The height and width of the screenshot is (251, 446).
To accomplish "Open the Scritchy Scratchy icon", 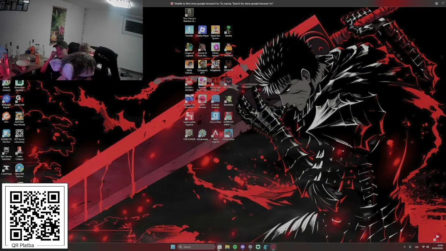I will (x=215, y=102).
